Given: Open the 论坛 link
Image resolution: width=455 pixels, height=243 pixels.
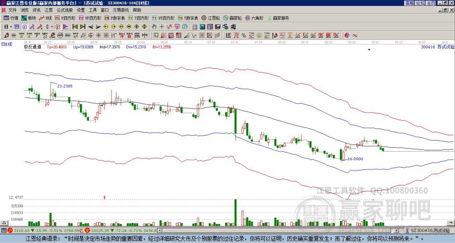Looking at the screenshot, I should coord(420,3).
